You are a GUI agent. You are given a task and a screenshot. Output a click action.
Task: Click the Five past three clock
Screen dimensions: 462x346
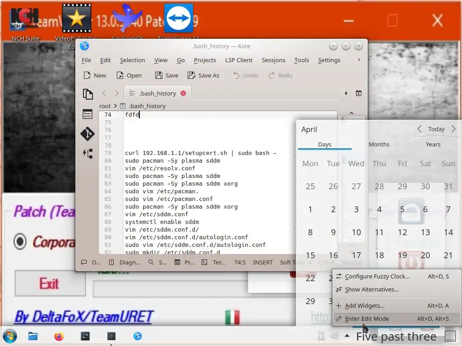396,336
